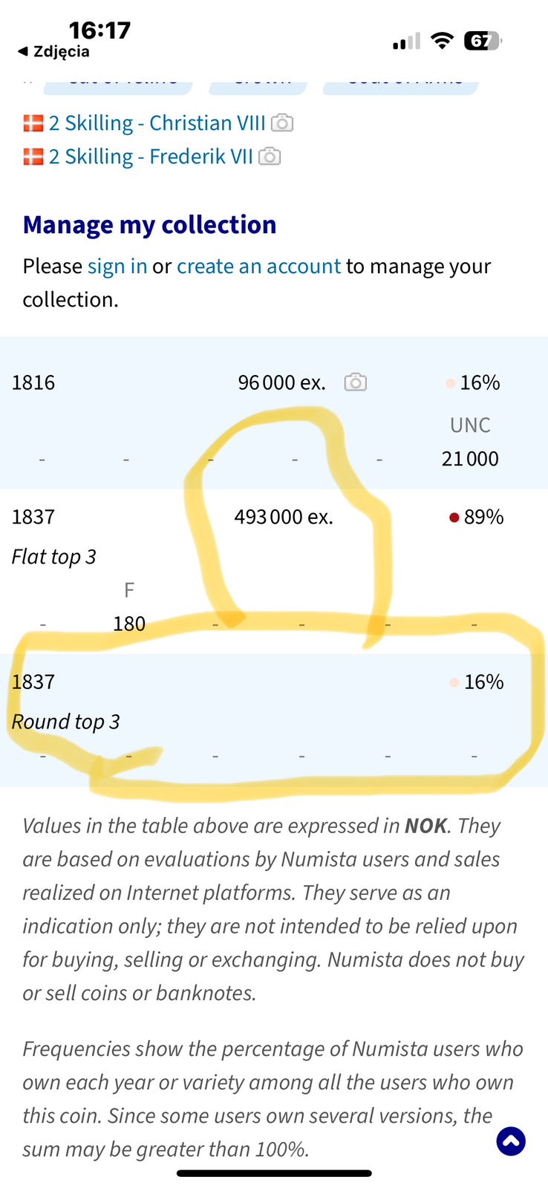Tap camera icon in 1816 row
This screenshot has height=1188, width=548.
pyautogui.click(x=355, y=382)
